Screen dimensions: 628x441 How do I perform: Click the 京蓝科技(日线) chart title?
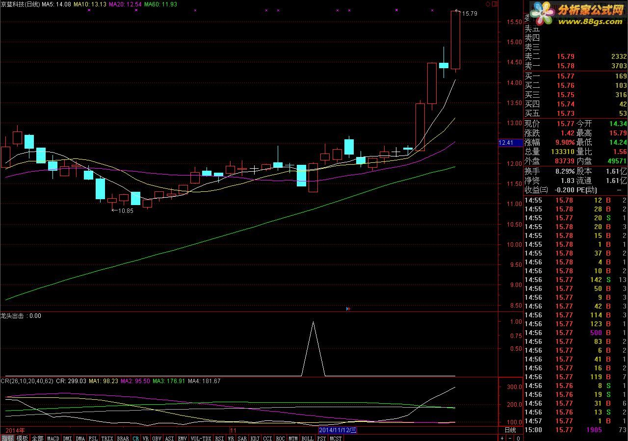click(x=20, y=4)
